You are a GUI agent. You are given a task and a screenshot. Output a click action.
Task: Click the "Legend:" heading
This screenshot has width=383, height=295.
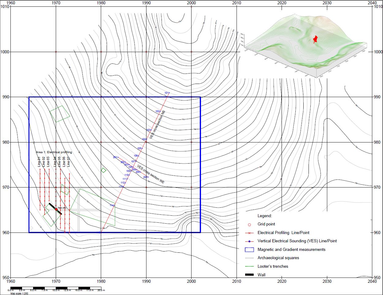[265, 216]
